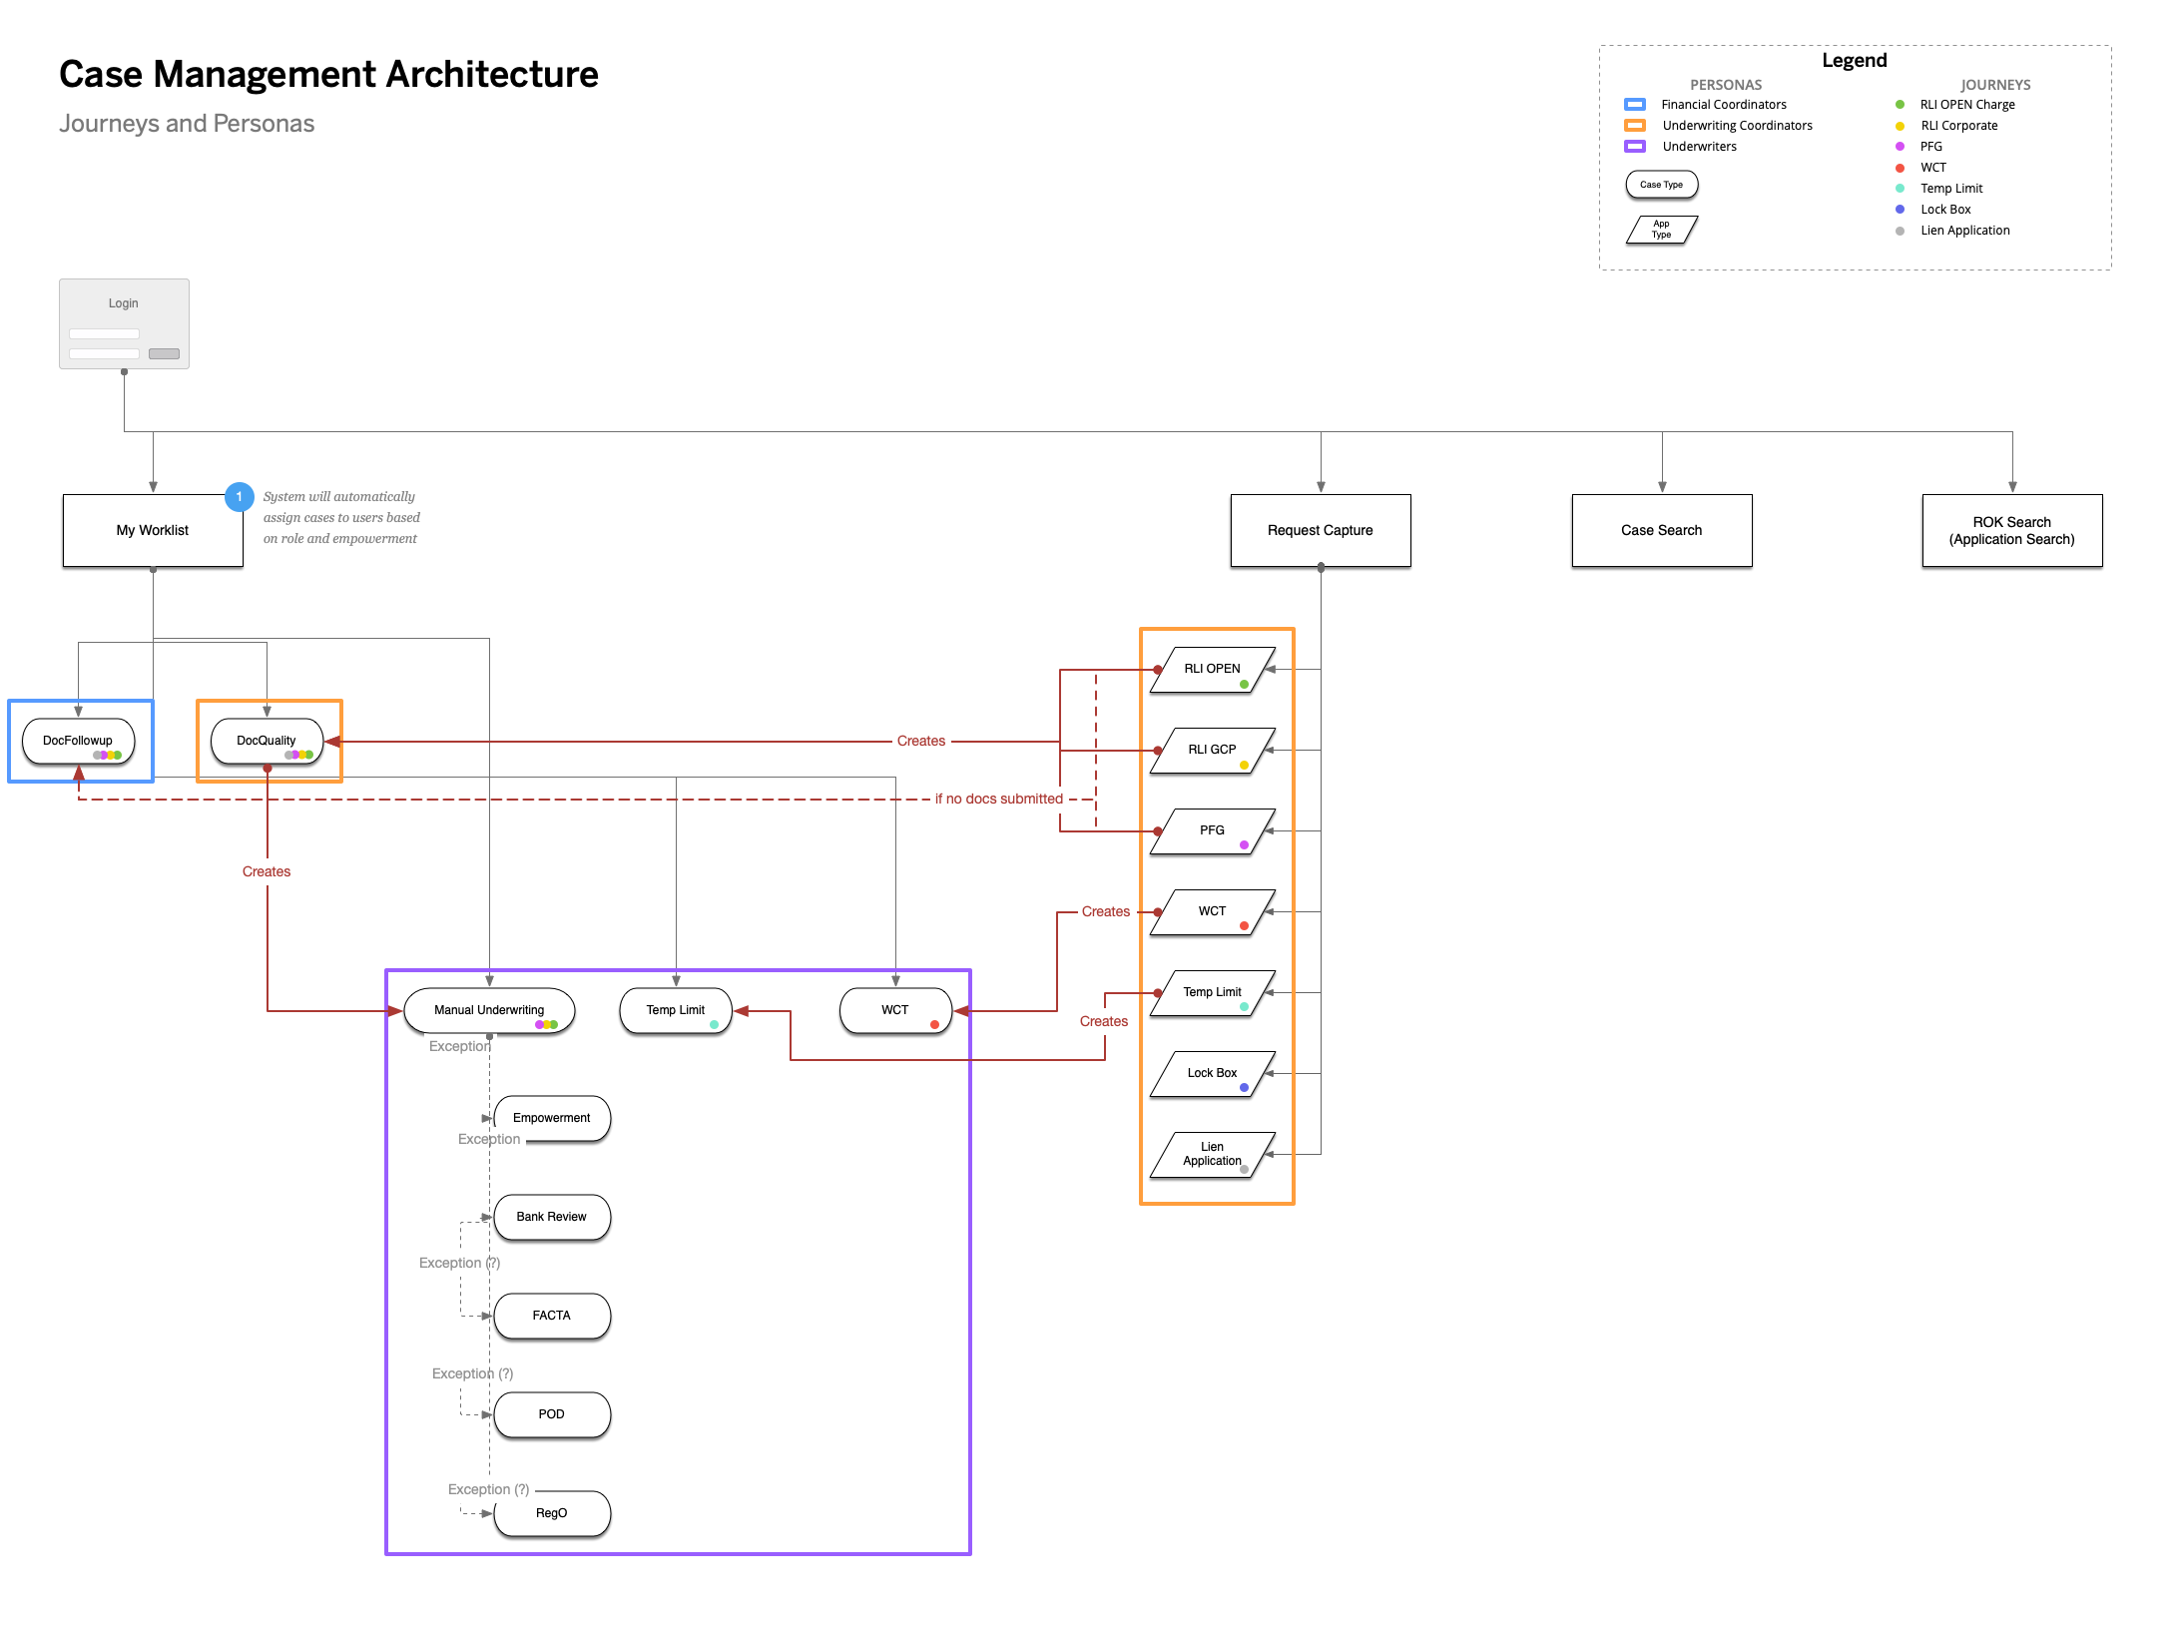Click the 'Lien Application' legend journey entry
The height and width of the screenshot is (1628, 2184).
coord(1965,231)
